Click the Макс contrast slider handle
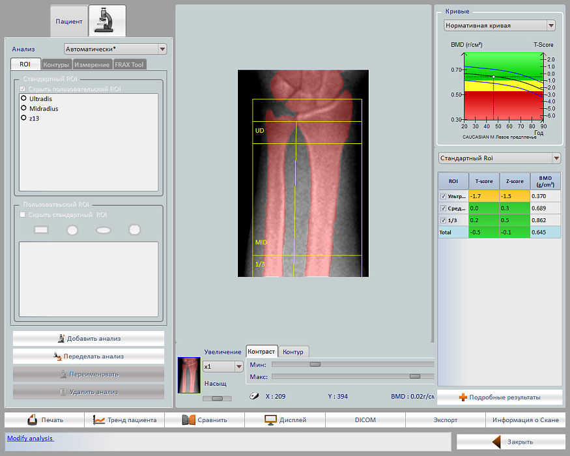570x456 pixels. 414,377
